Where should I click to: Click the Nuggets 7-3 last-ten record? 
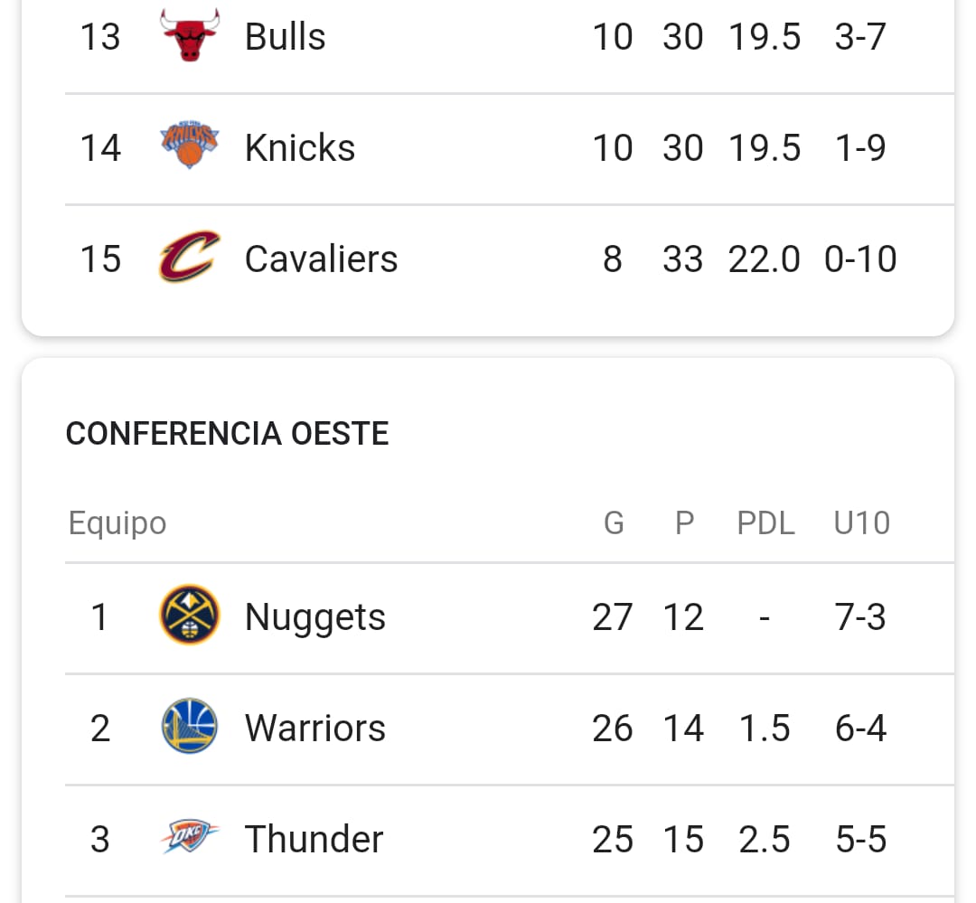(x=860, y=617)
